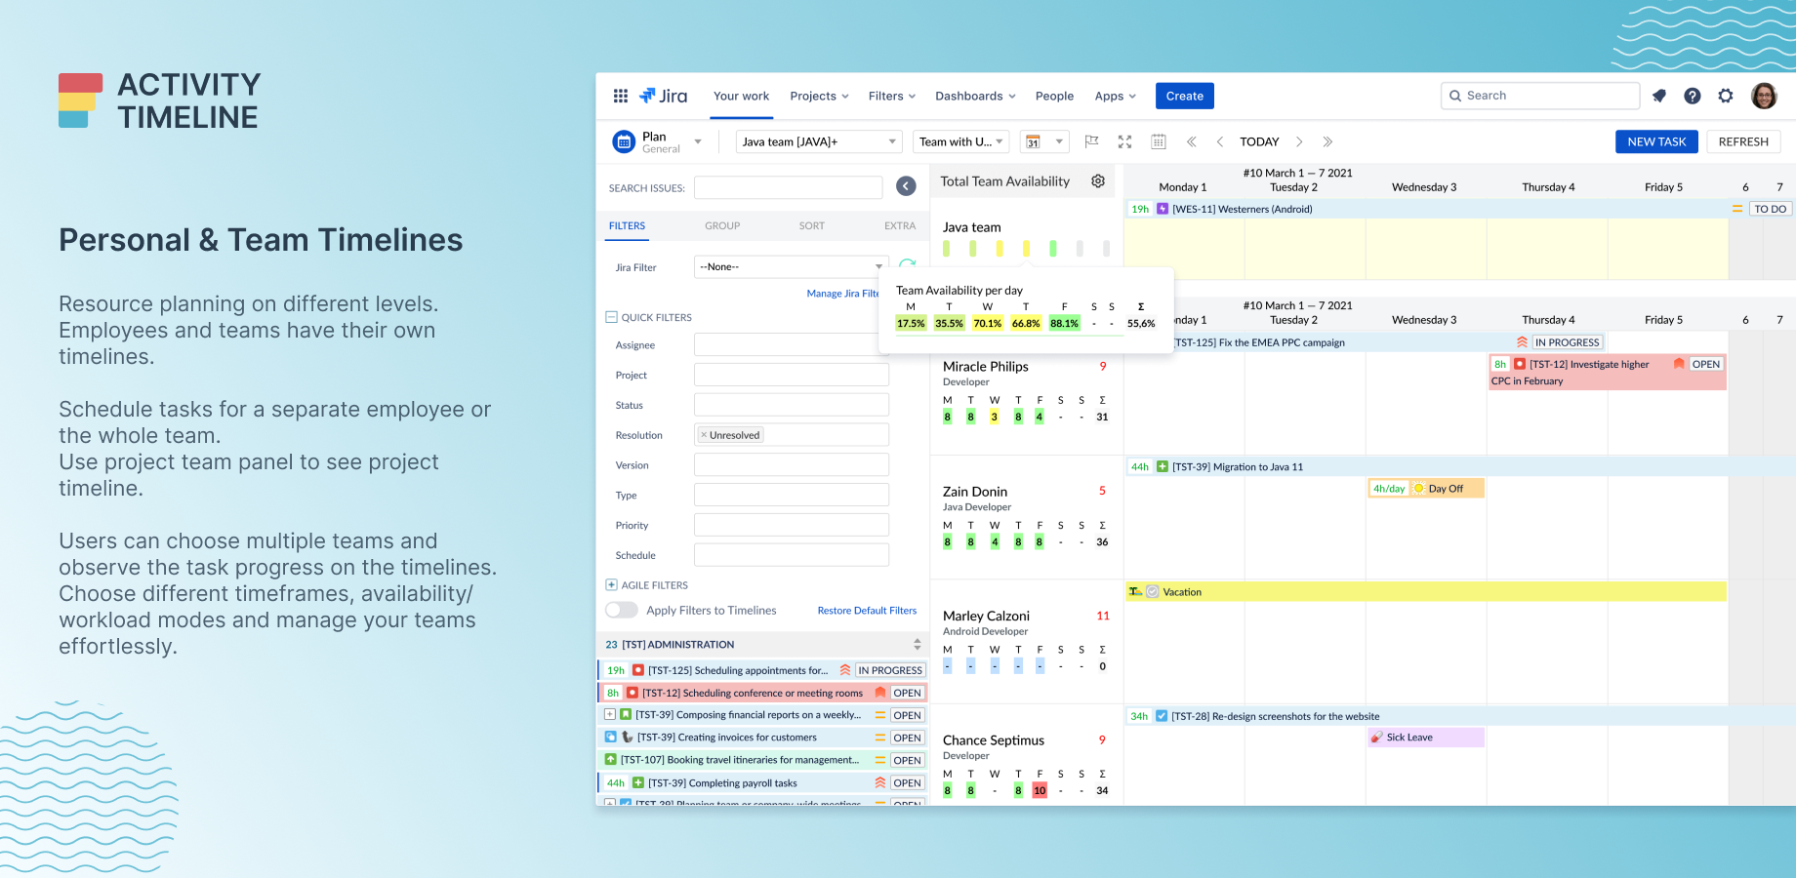Open the Jira settings gear
The width and height of the screenshot is (1796, 878).
[x=1726, y=96]
